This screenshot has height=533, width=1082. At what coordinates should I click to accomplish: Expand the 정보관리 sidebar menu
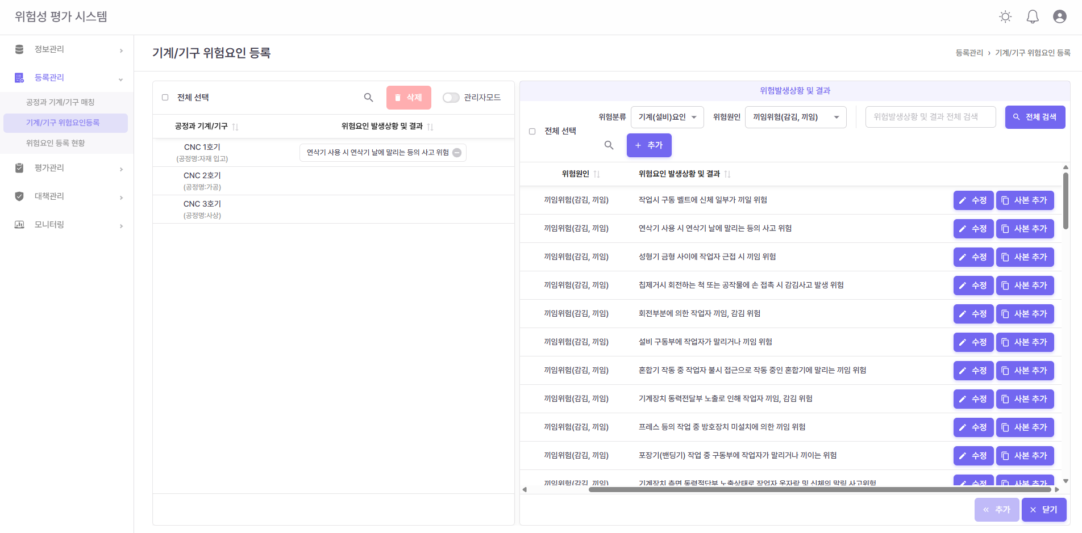(67, 50)
